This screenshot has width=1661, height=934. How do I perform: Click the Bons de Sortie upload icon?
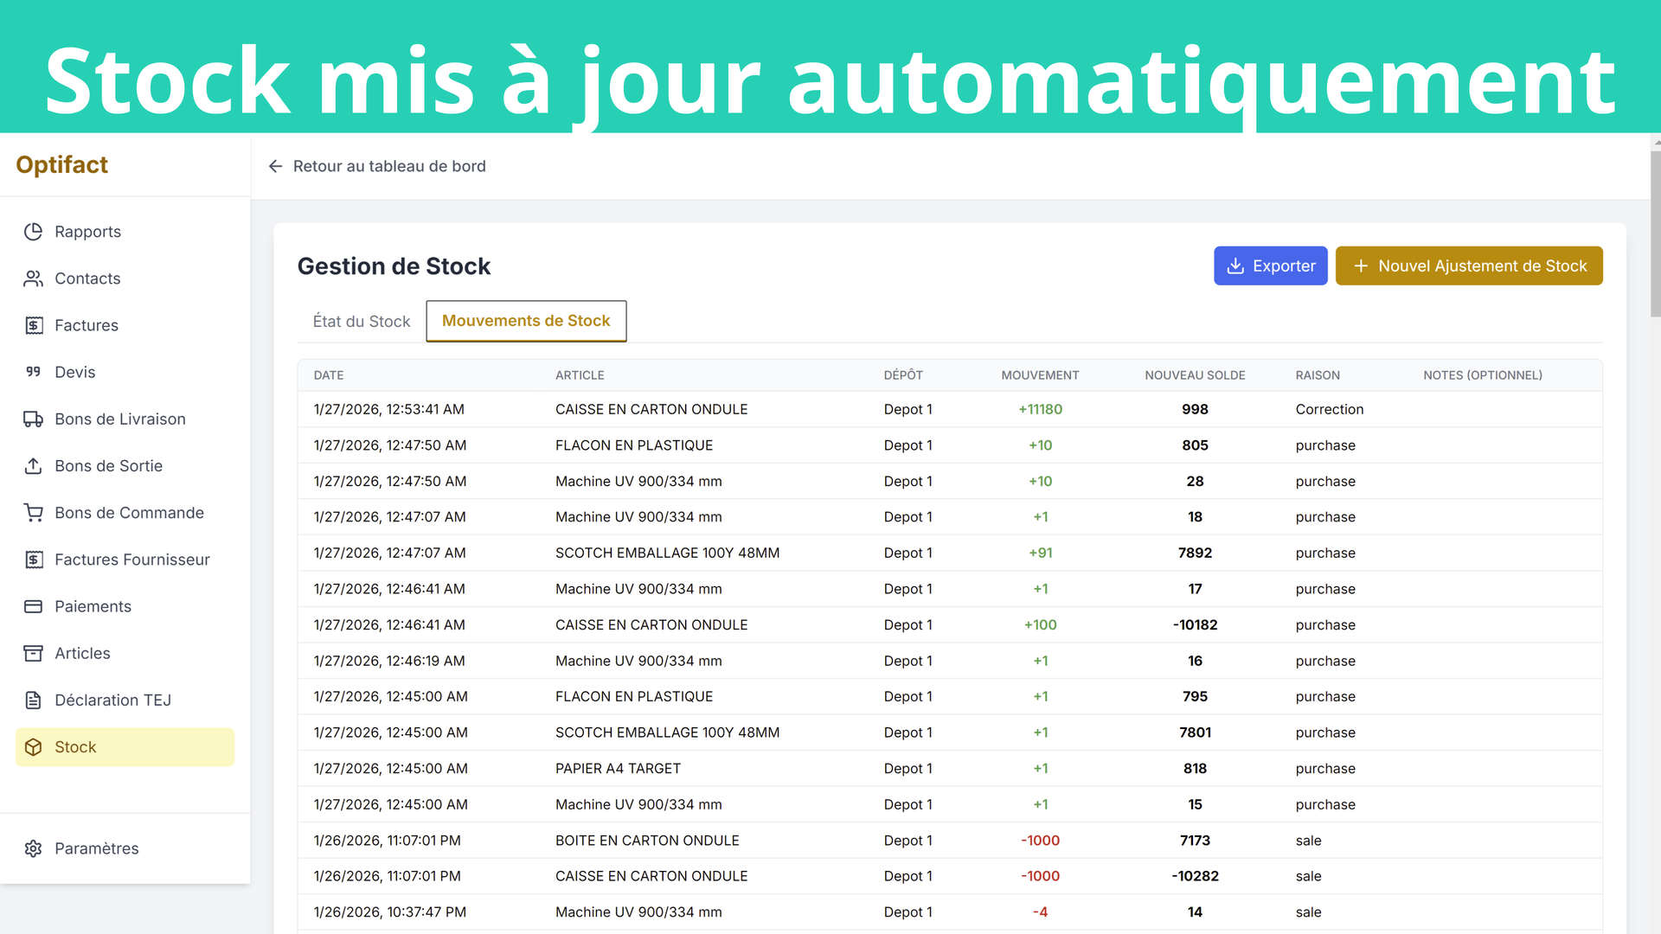point(33,466)
